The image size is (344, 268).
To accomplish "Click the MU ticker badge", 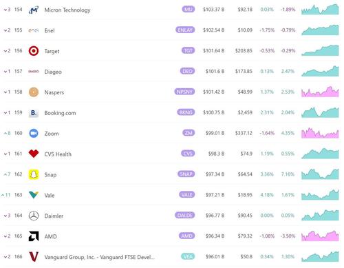I will point(189,10).
